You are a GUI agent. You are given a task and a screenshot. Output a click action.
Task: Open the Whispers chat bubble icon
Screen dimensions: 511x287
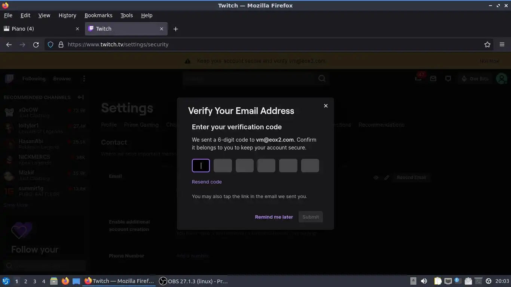click(x=448, y=78)
